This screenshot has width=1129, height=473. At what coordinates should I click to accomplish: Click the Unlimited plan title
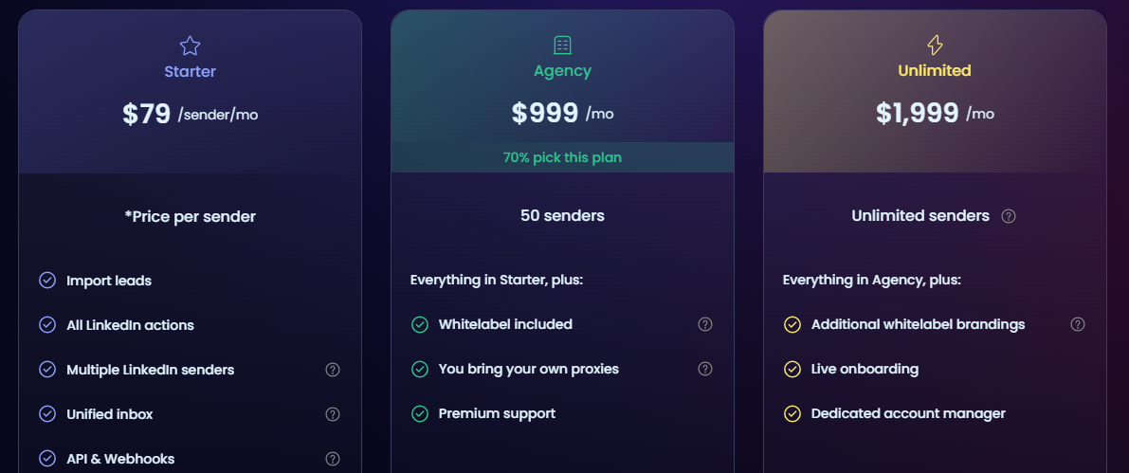(x=935, y=71)
